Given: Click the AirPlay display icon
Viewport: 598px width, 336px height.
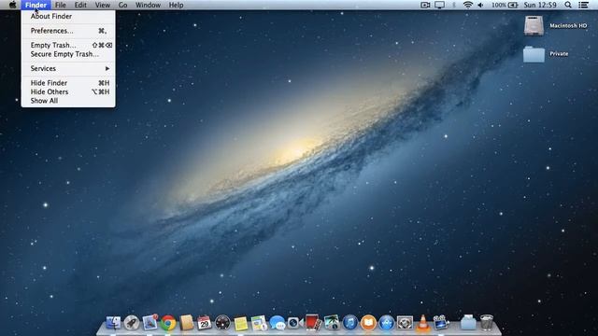Looking at the screenshot, I should pos(439,5).
